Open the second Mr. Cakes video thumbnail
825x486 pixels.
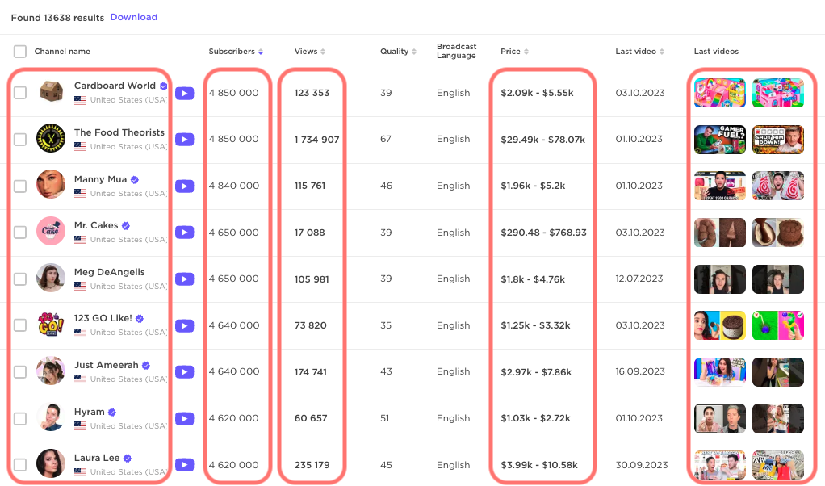(x=777, y=233)
